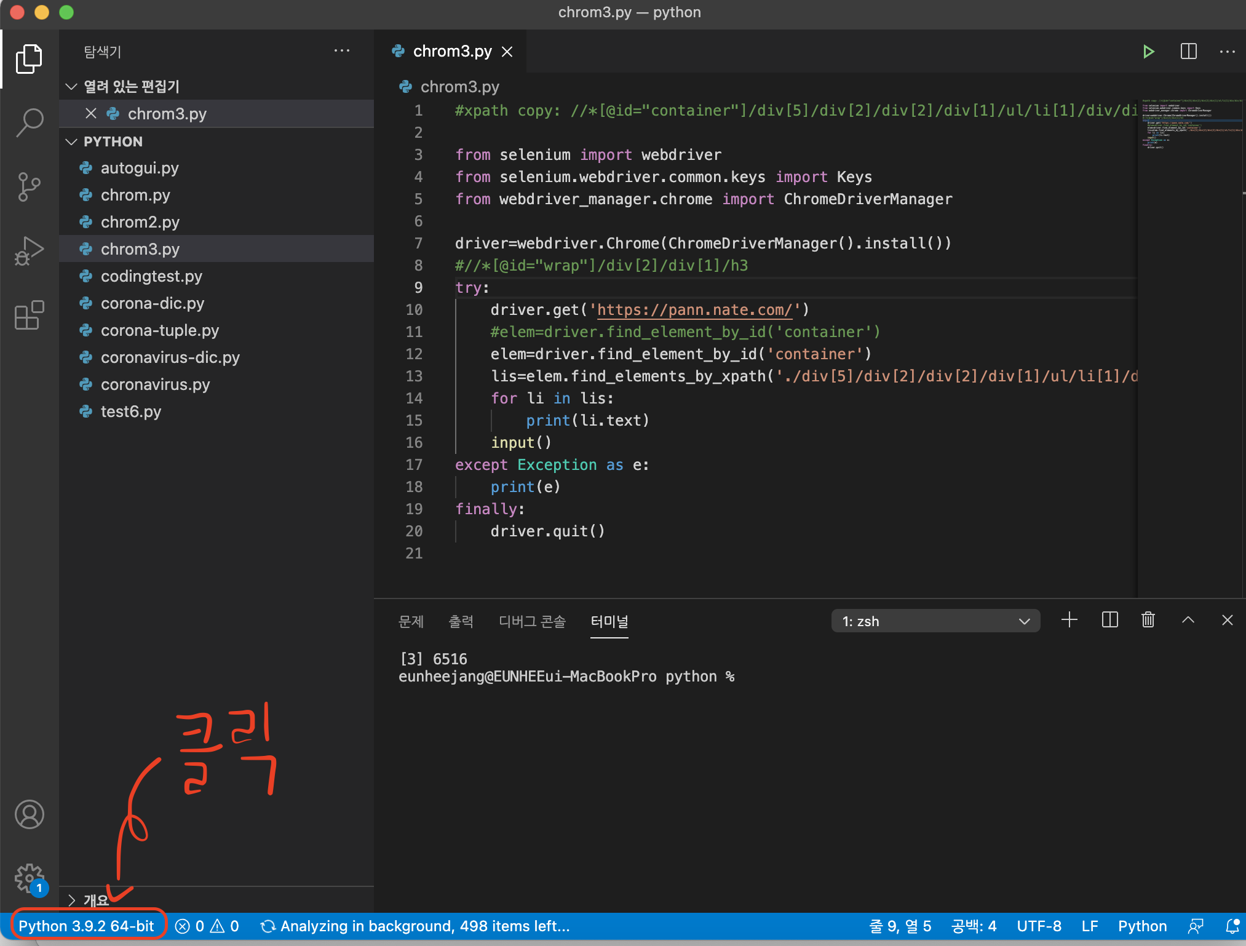This screenshot has height=946, width=1246.
Task: Click the UTF-8 encoding status item
Action: point(1039,926)
